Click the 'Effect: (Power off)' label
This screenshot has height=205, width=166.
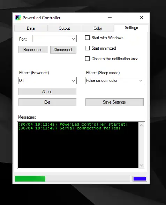tap(34, 73)
